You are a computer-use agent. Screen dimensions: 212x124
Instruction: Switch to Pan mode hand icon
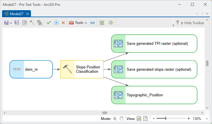121,118
